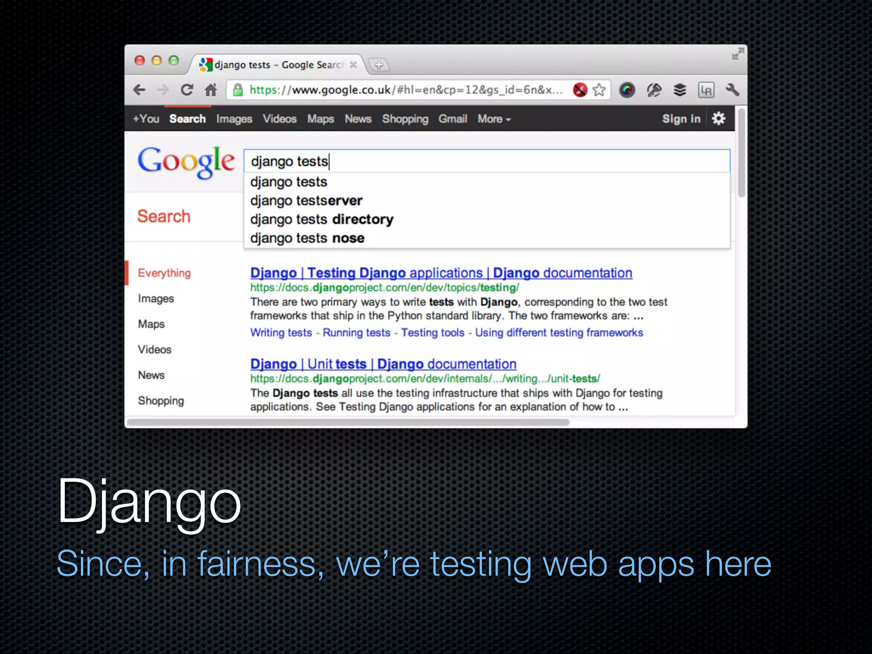Image resolution: width=872 pixels, height=654 pixels.
Task: Filter results by Maps in sidebar
Action: pyautogui.click(x=151, y=324)
